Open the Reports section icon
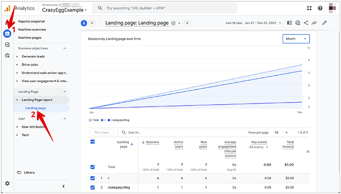The image size is (341, 194). [8, 34]
